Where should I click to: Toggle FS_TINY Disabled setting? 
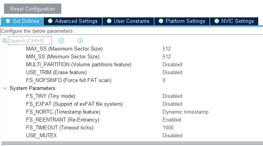click(172, 96)
